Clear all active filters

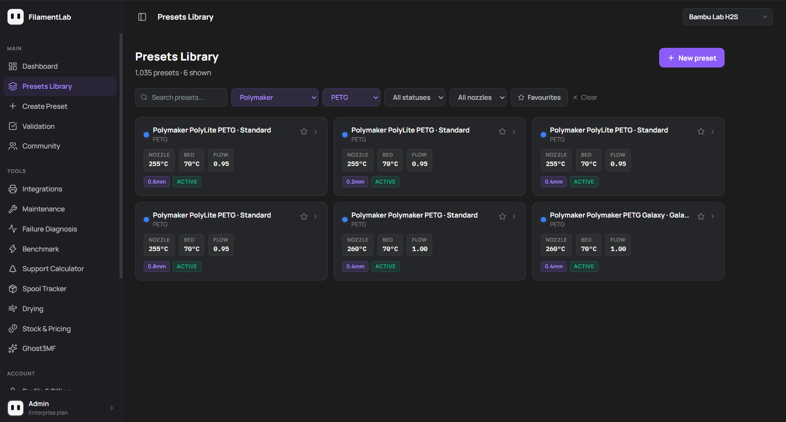(x=585, y=97)
